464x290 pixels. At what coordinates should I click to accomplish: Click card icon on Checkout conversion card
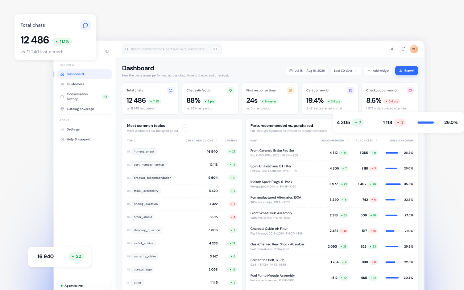(410, 90)
